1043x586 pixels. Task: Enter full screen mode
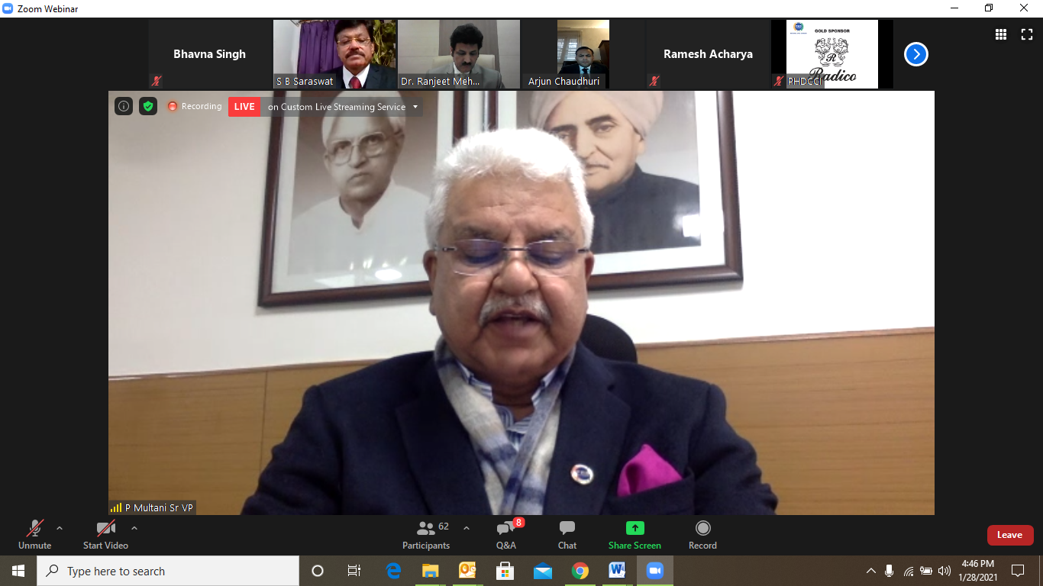(x=1027, y=34)
